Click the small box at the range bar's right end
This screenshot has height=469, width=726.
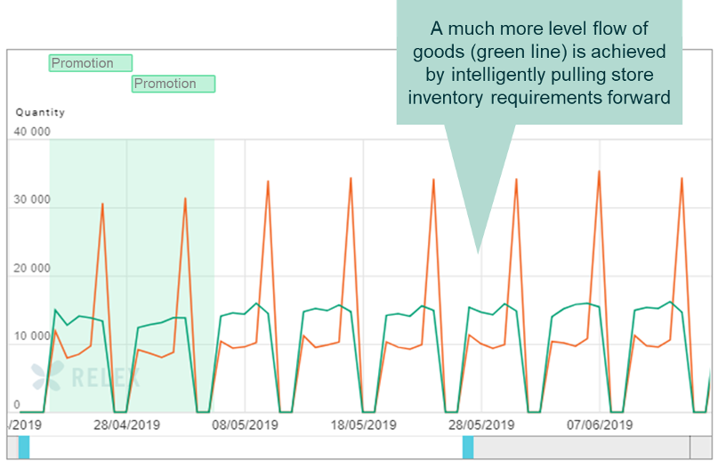[x=701, y=448]
